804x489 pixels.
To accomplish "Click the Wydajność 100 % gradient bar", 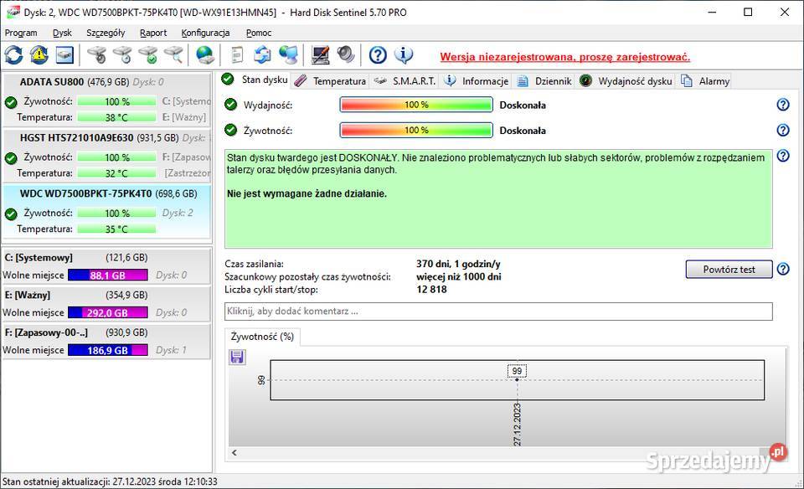I will click(416, 105).
